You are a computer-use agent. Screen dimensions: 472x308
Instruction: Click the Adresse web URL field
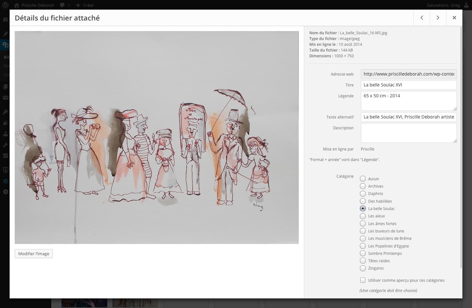409,74
